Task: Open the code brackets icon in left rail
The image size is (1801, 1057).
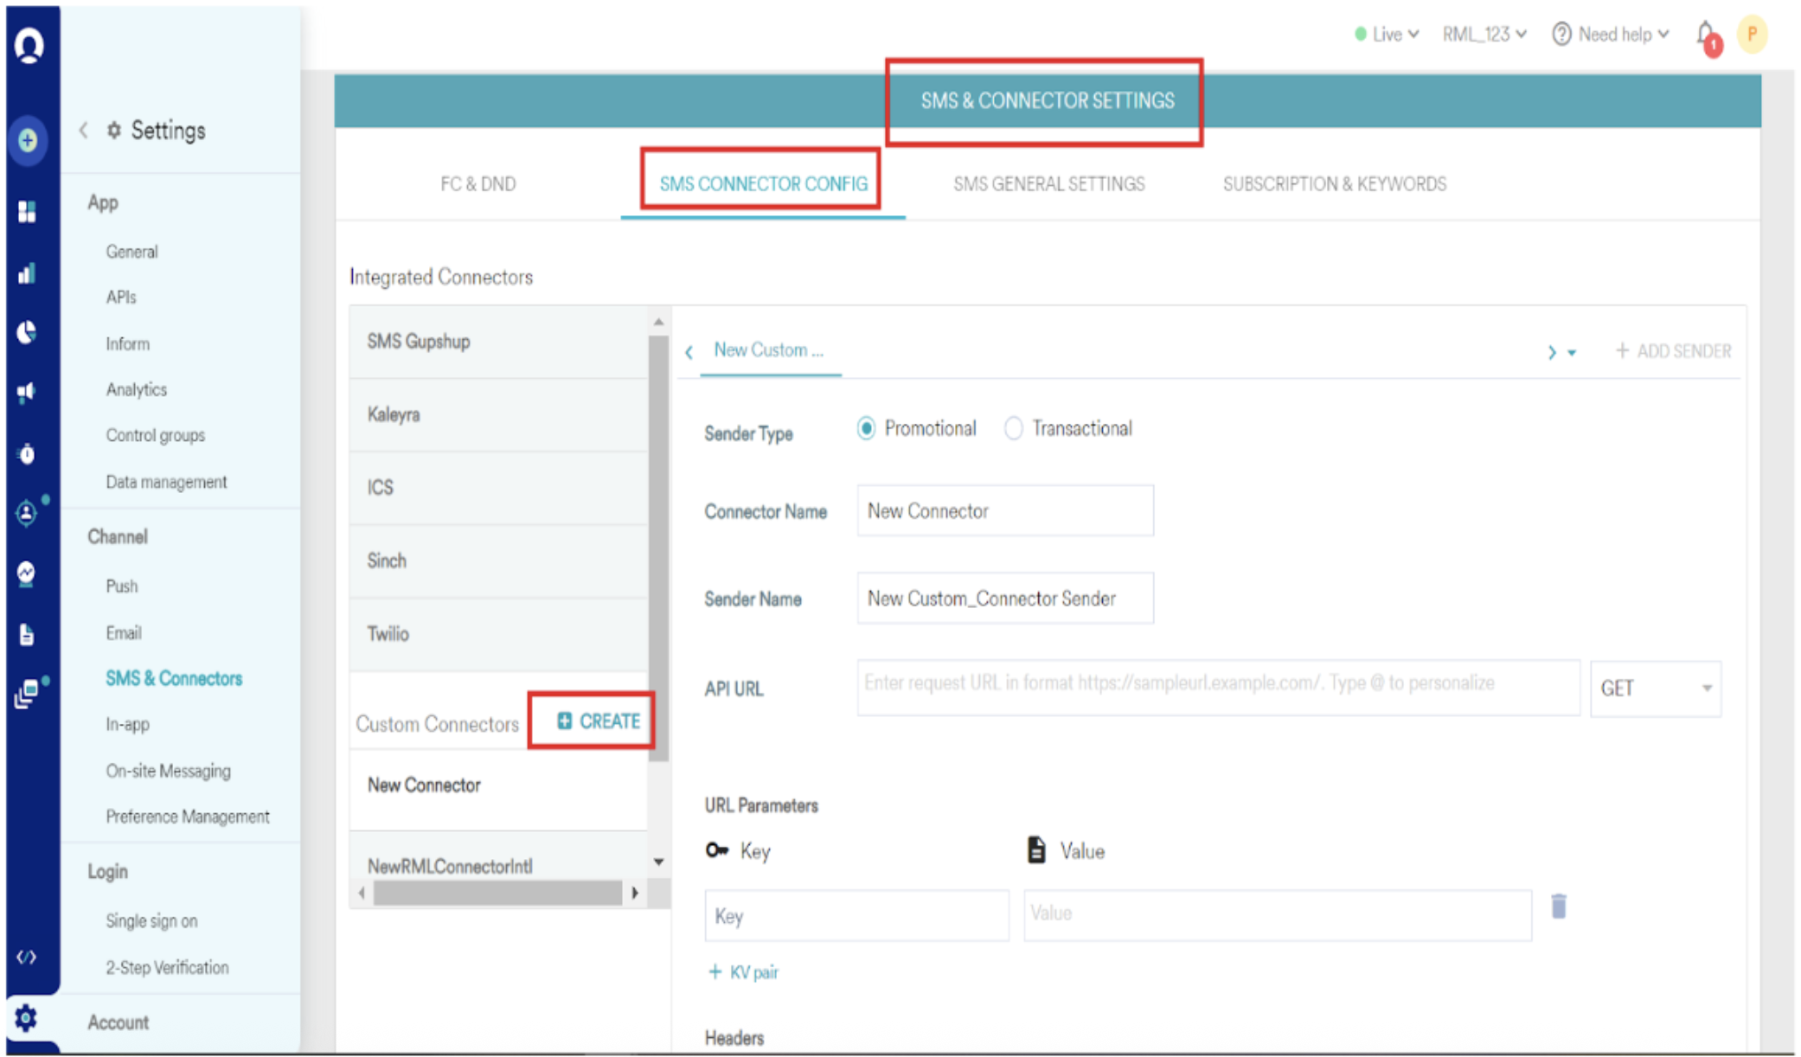Action: pos(27,957)
